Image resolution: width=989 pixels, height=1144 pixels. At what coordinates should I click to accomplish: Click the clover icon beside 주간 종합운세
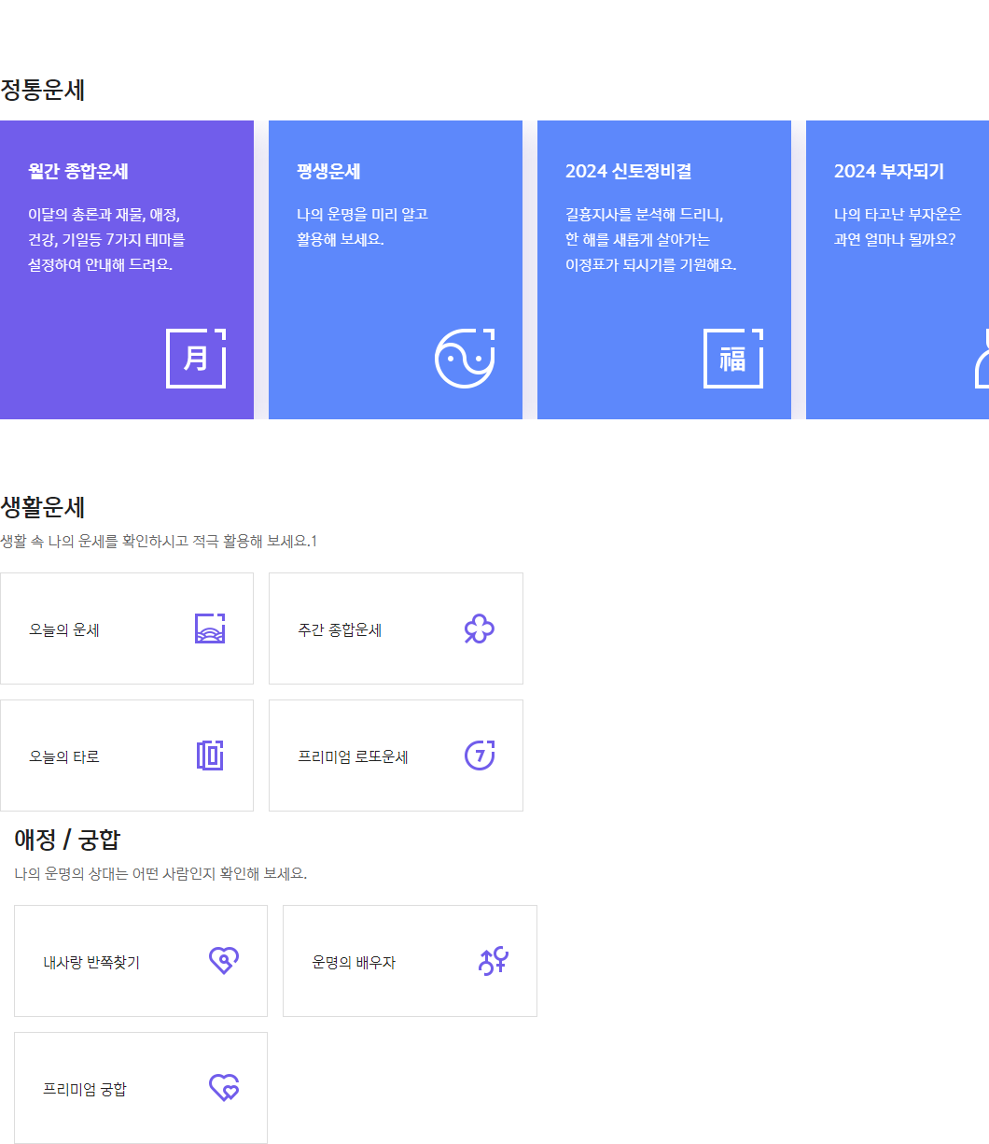pos(480,628)
